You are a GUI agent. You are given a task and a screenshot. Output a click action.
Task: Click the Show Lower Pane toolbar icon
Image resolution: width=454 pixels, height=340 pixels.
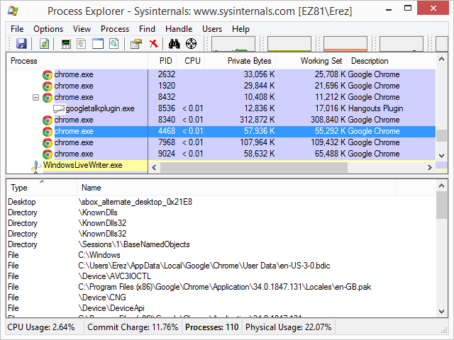point(97,44)
